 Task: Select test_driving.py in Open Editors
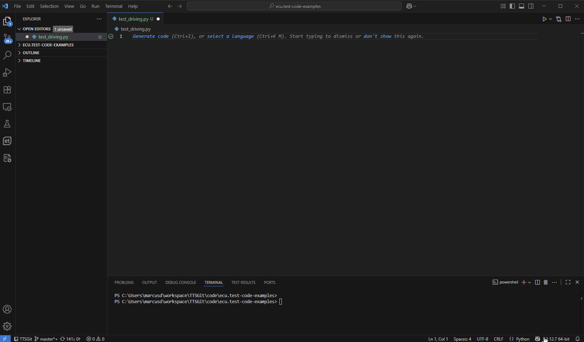coord(53,37)
